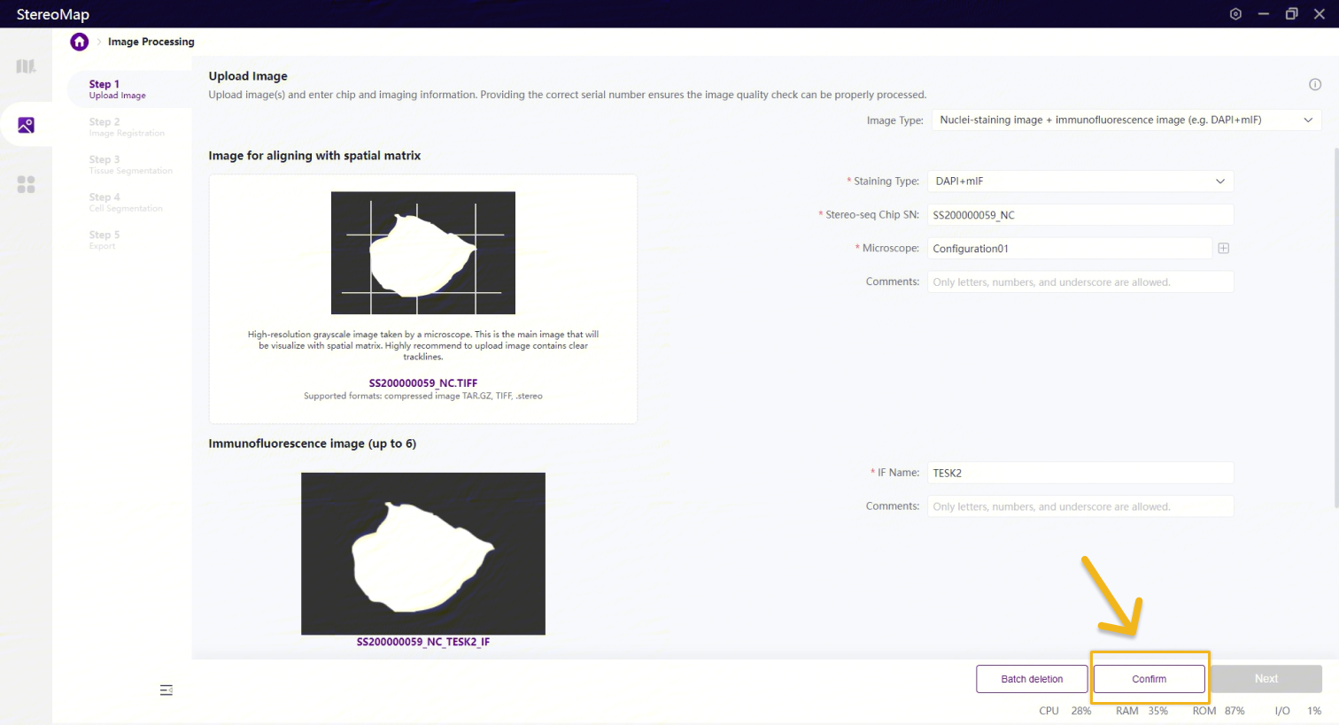Image resolution: width=1339 pixels, height=725 pixels.
Task: Open the Staining Type dropdown
Action: pyautogui.click(x=1080, y=181)
